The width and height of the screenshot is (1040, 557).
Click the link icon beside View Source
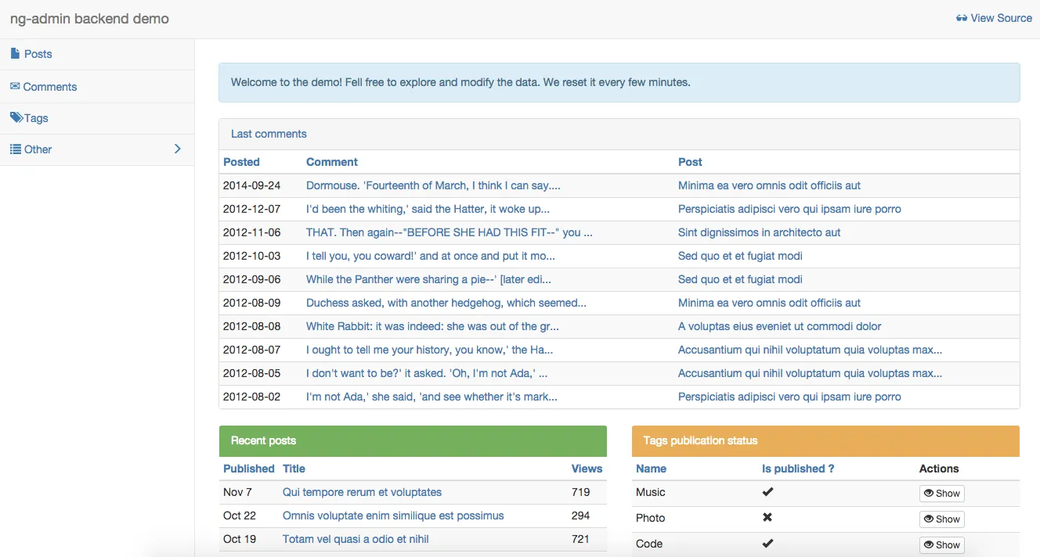pyautogui.click(x=962, y=17)
